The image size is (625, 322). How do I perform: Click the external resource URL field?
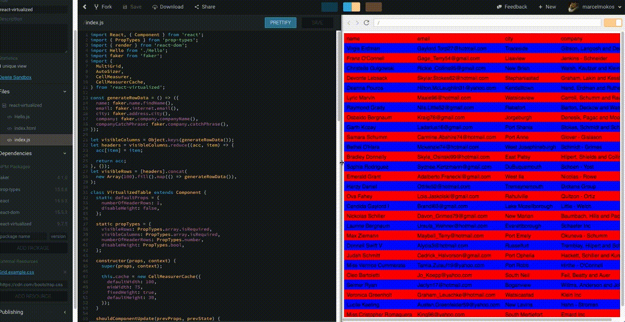[x=33, y=284]
